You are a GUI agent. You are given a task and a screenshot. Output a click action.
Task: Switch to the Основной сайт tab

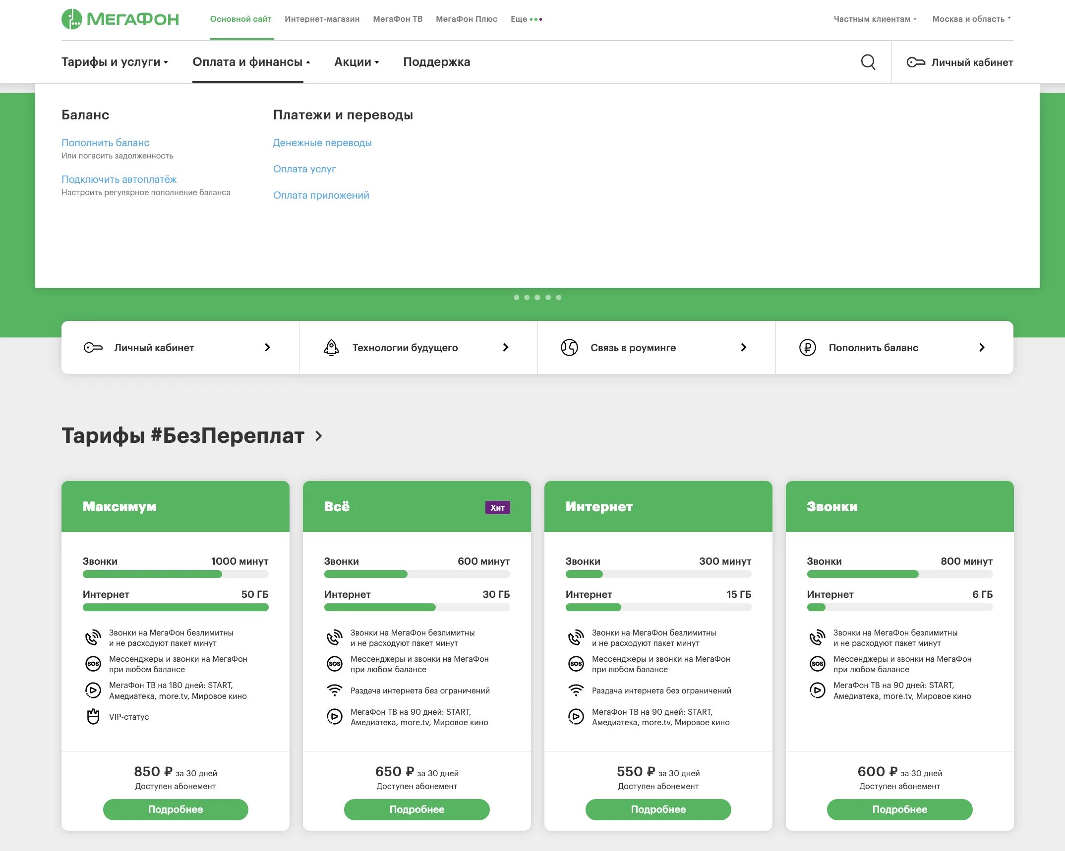(x=240, y=19)
